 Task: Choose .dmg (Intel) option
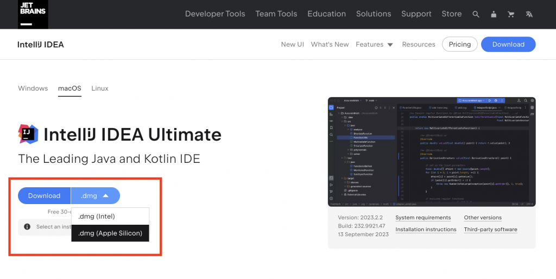pos(110,216)
